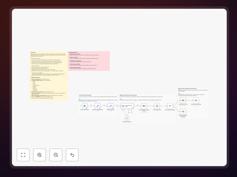This screenshot has height=177, width=237.
Task: Select the Send Email to Lead Gmail node
Action: 183,100
